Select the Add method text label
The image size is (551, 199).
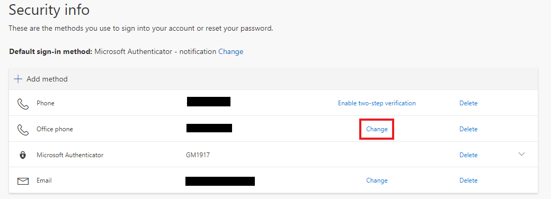point(47,79)
